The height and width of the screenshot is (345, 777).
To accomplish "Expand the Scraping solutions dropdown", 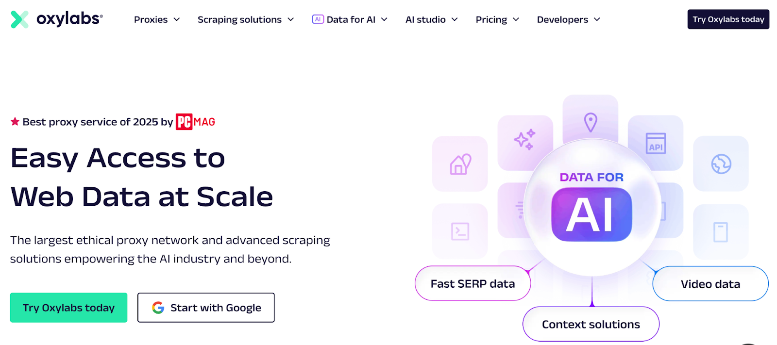I will 246,19.
